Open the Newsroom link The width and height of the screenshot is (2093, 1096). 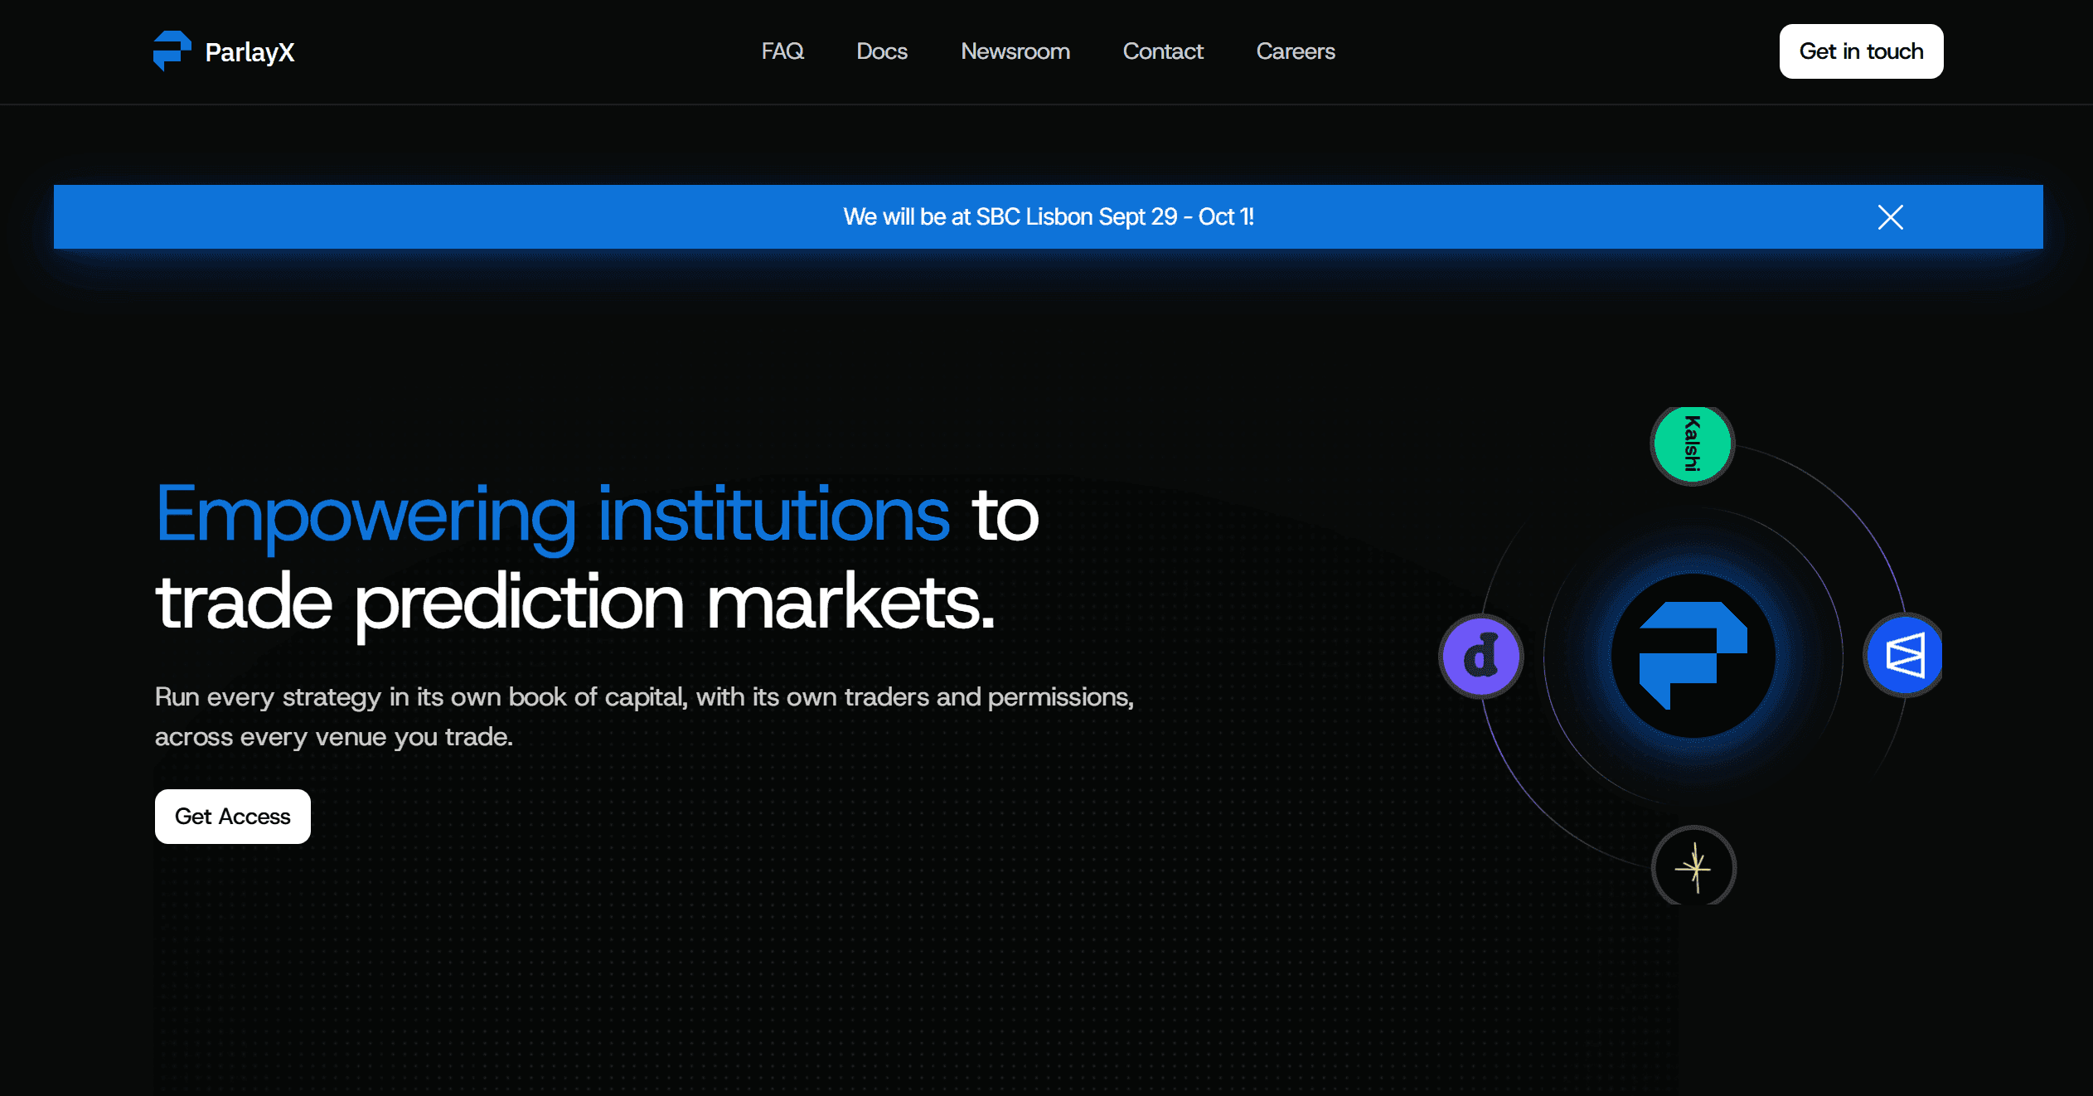(1015, 51)
